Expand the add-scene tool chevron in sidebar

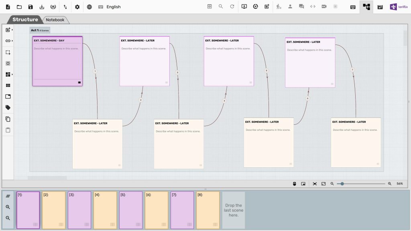[x=12, y=30]
